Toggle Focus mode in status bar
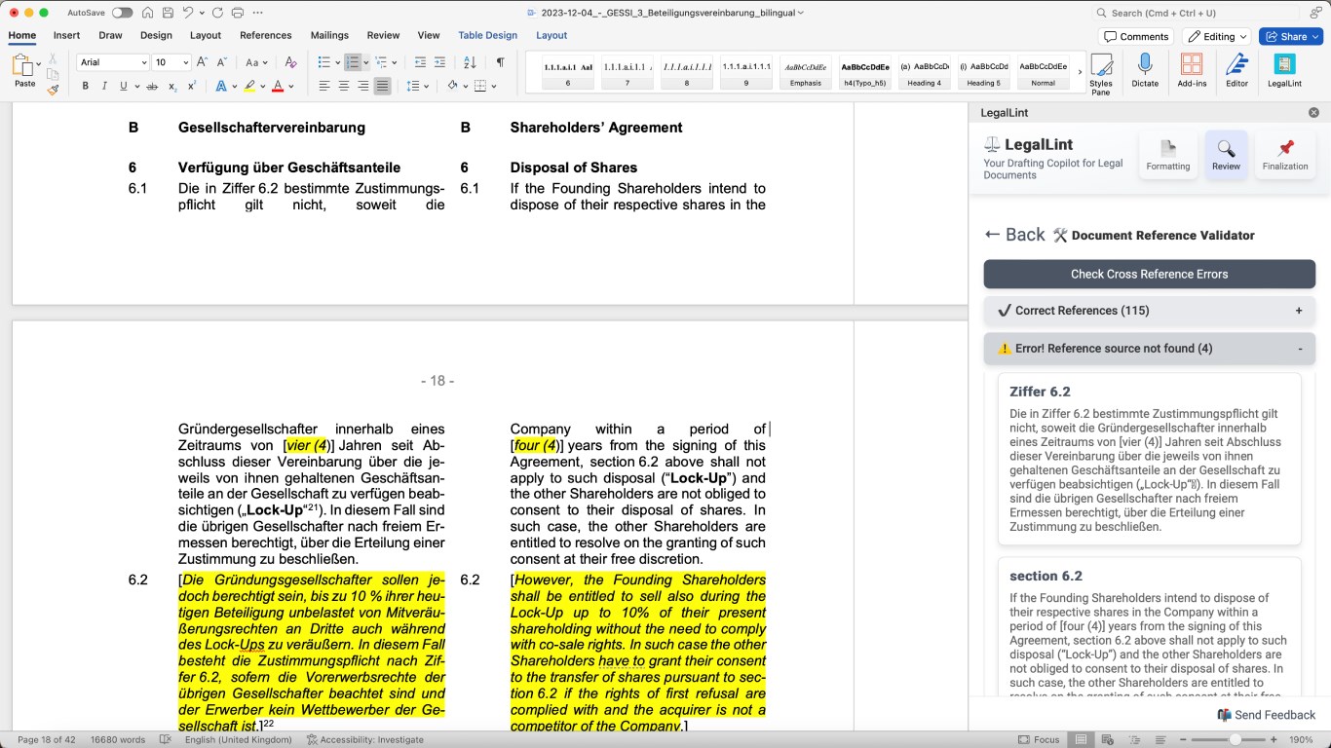Image resolution: width=1331 pixels, height=748 pixels. coord(1039,739)
